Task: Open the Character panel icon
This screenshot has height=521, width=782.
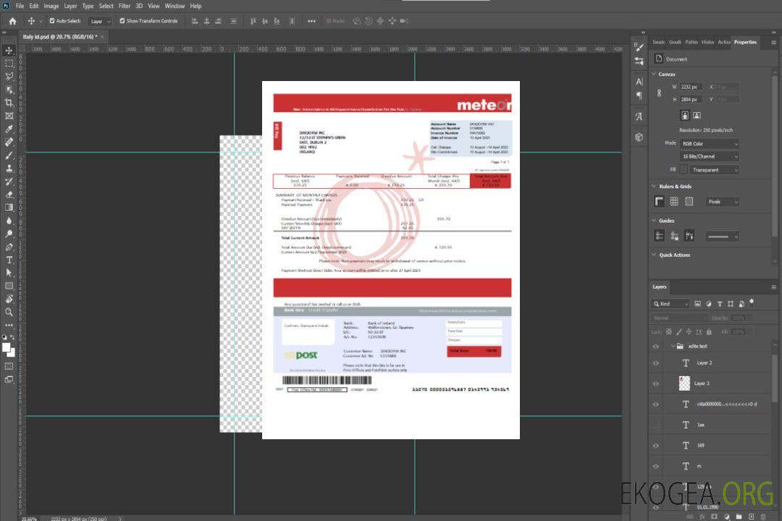Action: point(639,81)
